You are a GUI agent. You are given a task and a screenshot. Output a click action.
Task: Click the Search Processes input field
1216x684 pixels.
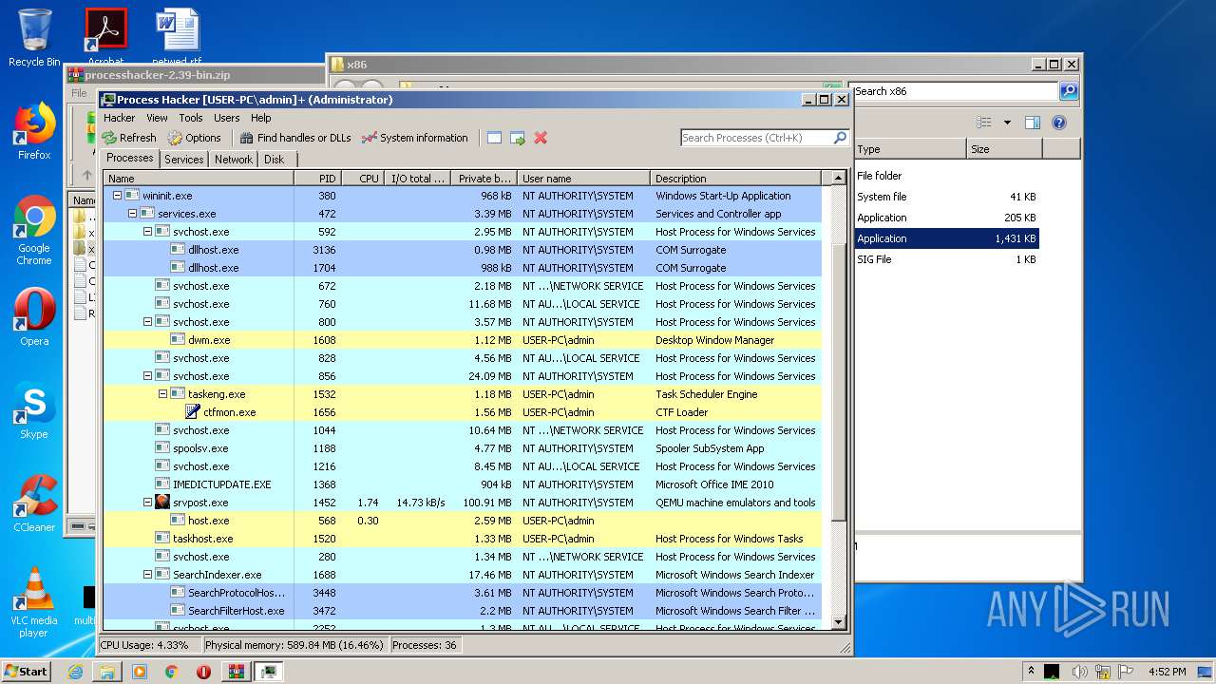[x=756, y=138]
